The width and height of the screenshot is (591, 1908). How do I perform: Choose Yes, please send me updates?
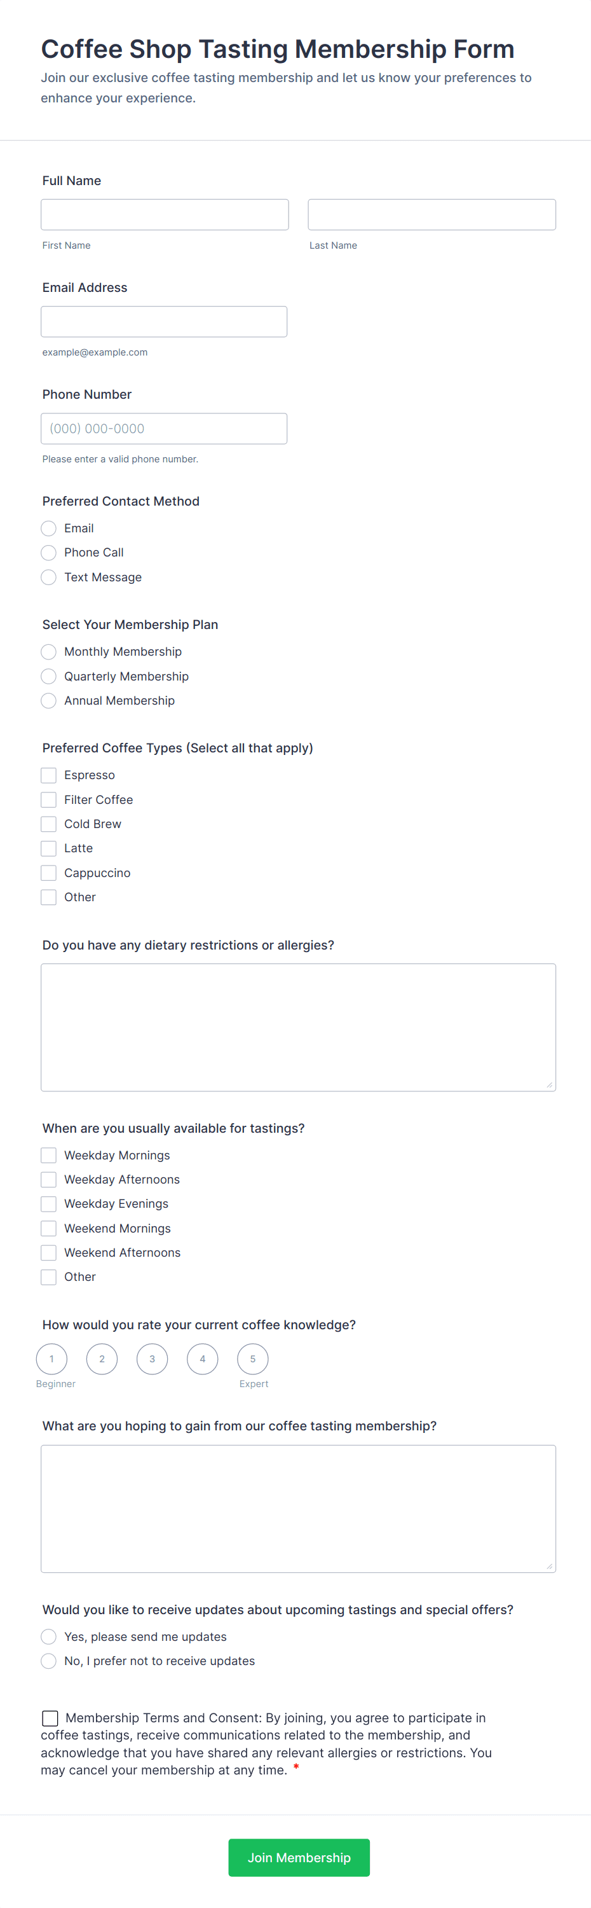(49, 1637)
